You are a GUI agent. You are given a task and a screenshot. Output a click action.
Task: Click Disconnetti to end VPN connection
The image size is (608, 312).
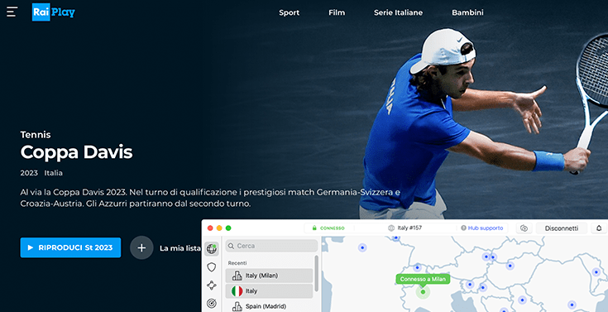(x=562, y=228)
